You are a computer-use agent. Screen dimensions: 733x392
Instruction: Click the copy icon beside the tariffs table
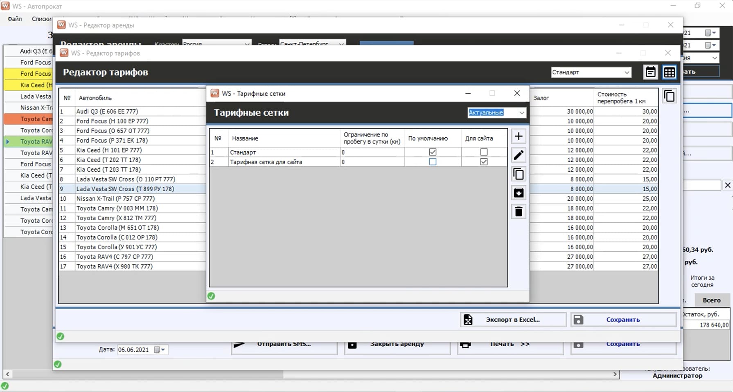tap(669, 96)
